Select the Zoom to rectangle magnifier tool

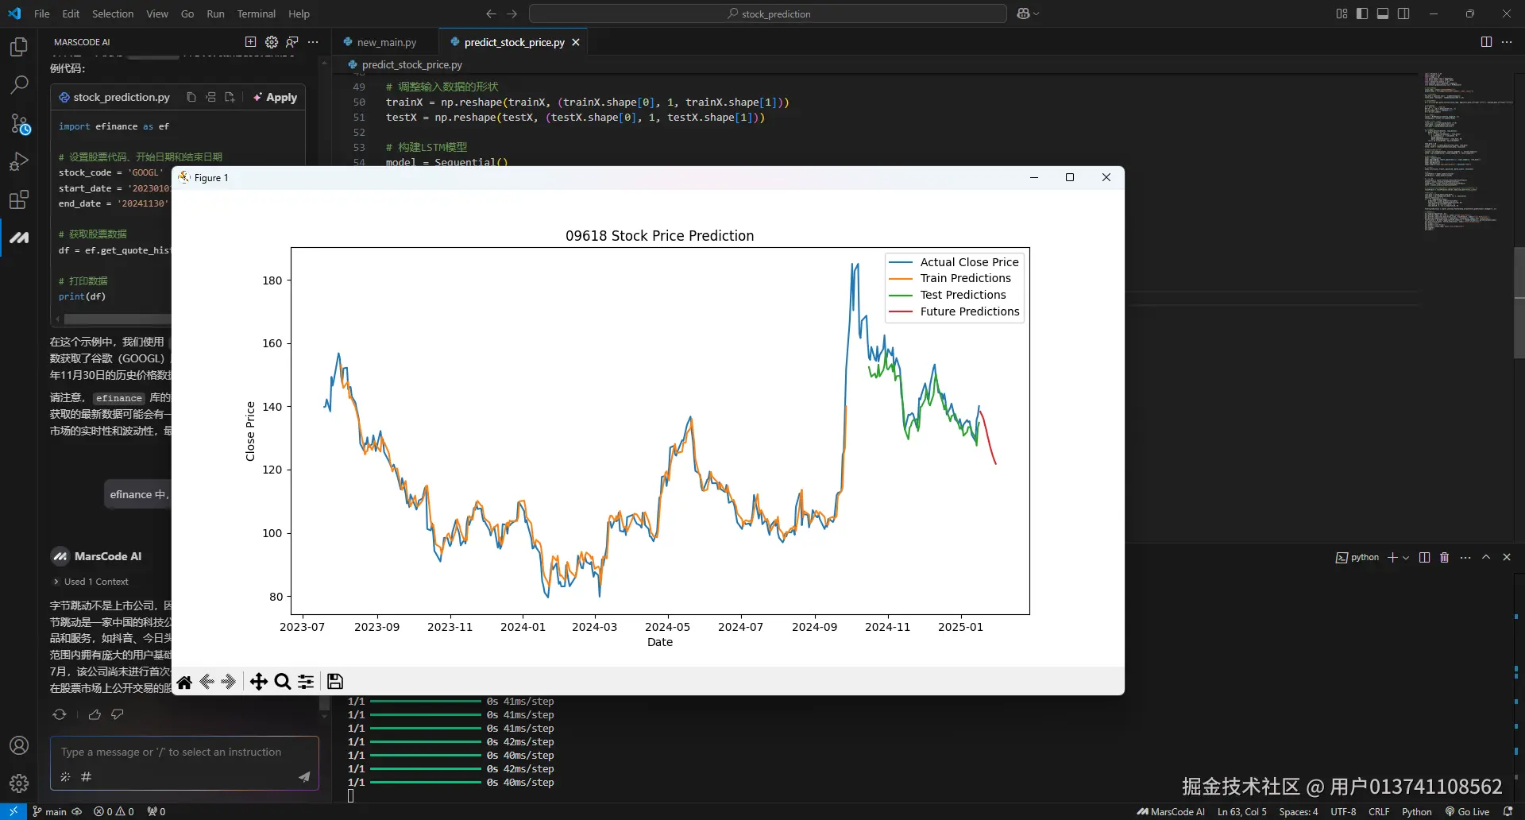282,682
